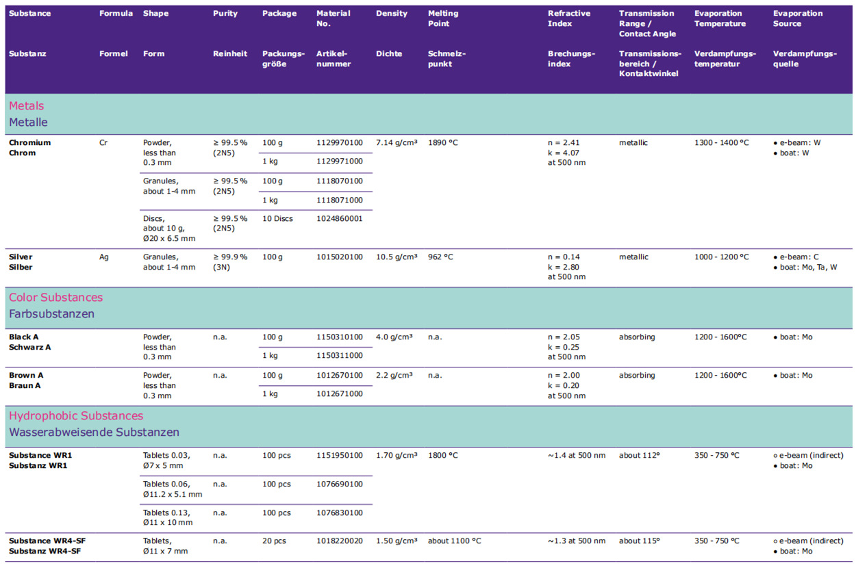
Task: Click the Metals section heading
Action: click(x=27, y=106)
